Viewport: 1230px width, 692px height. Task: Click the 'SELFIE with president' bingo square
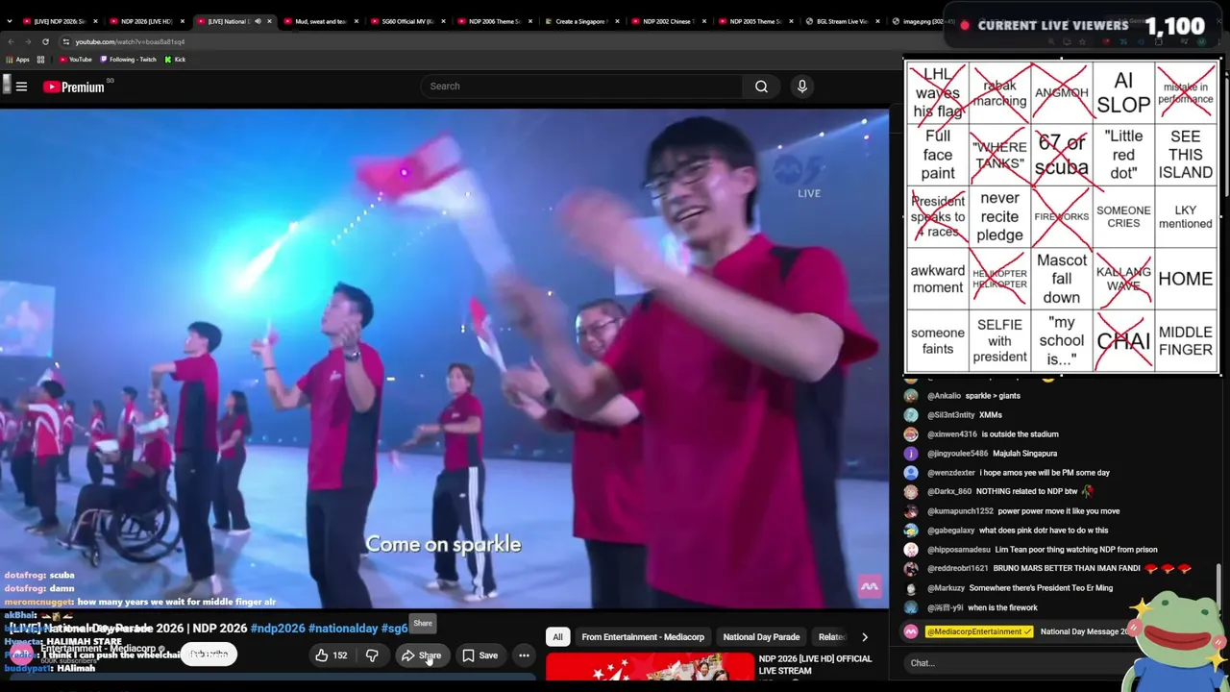tap(999, 340)
